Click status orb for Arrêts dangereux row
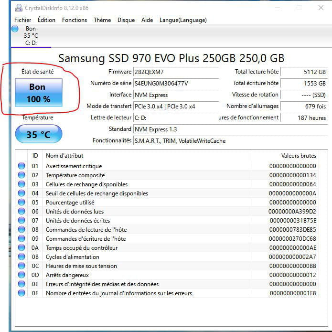332x332 pixels. 21,275
